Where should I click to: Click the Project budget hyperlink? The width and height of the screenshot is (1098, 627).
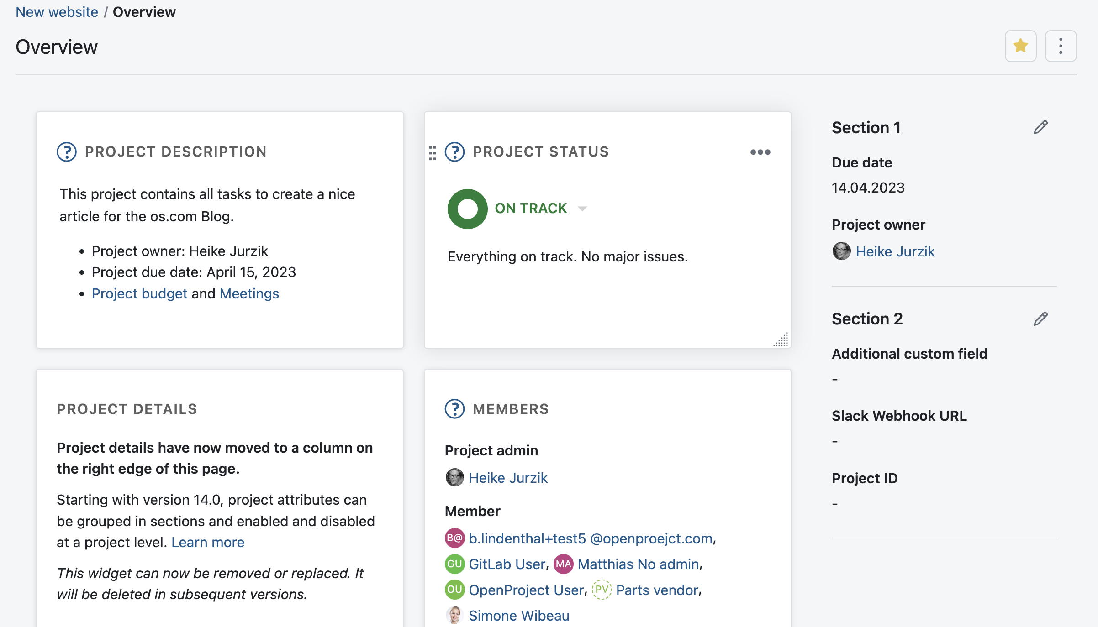point(139,293)
